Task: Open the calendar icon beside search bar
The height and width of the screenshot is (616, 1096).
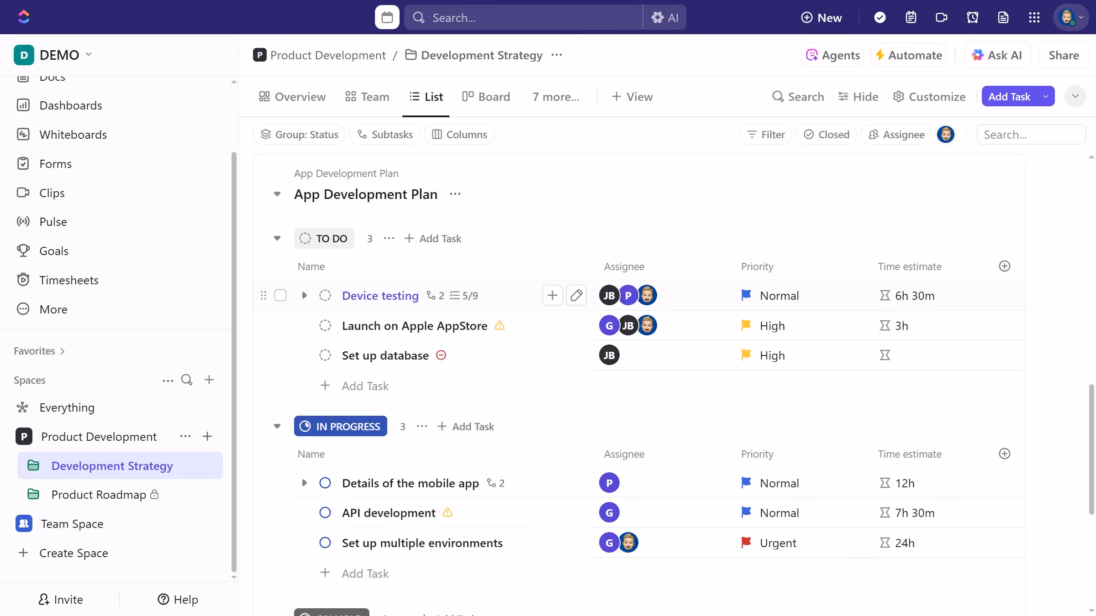Action: (x=387, y=17)
